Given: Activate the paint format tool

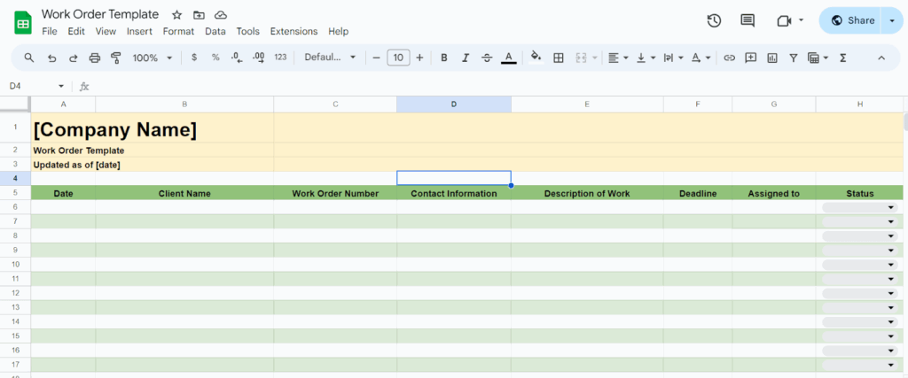Looking at the screenshot, I should [116, 58].
